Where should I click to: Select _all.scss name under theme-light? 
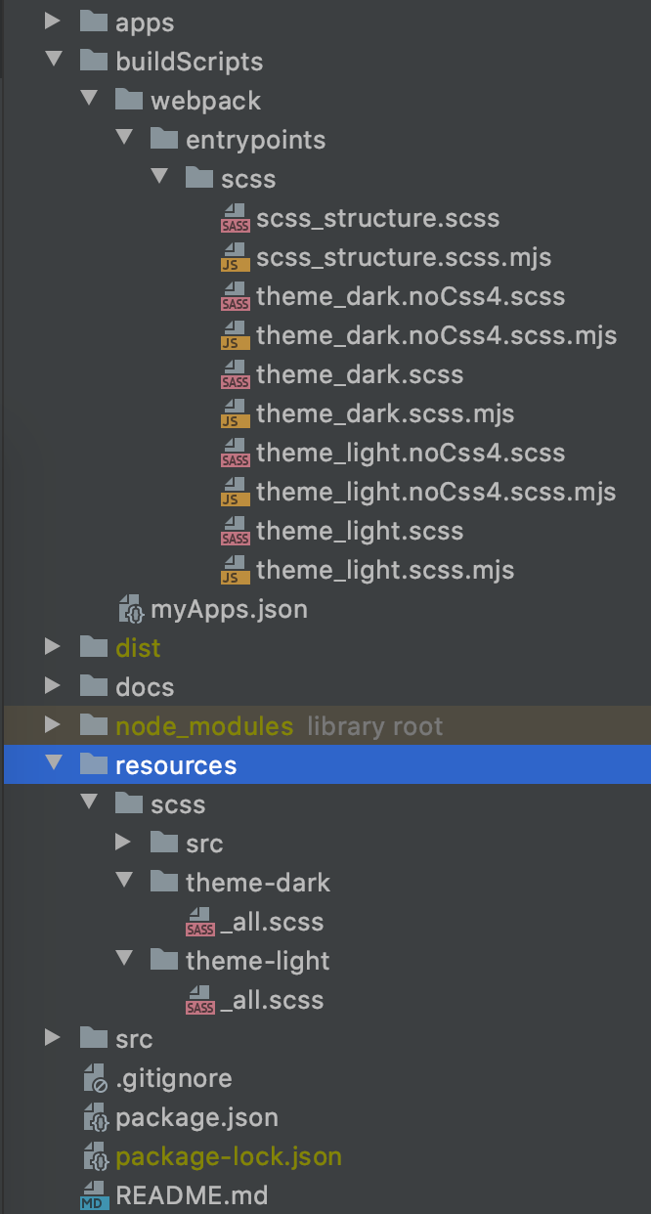(272, 1000)
